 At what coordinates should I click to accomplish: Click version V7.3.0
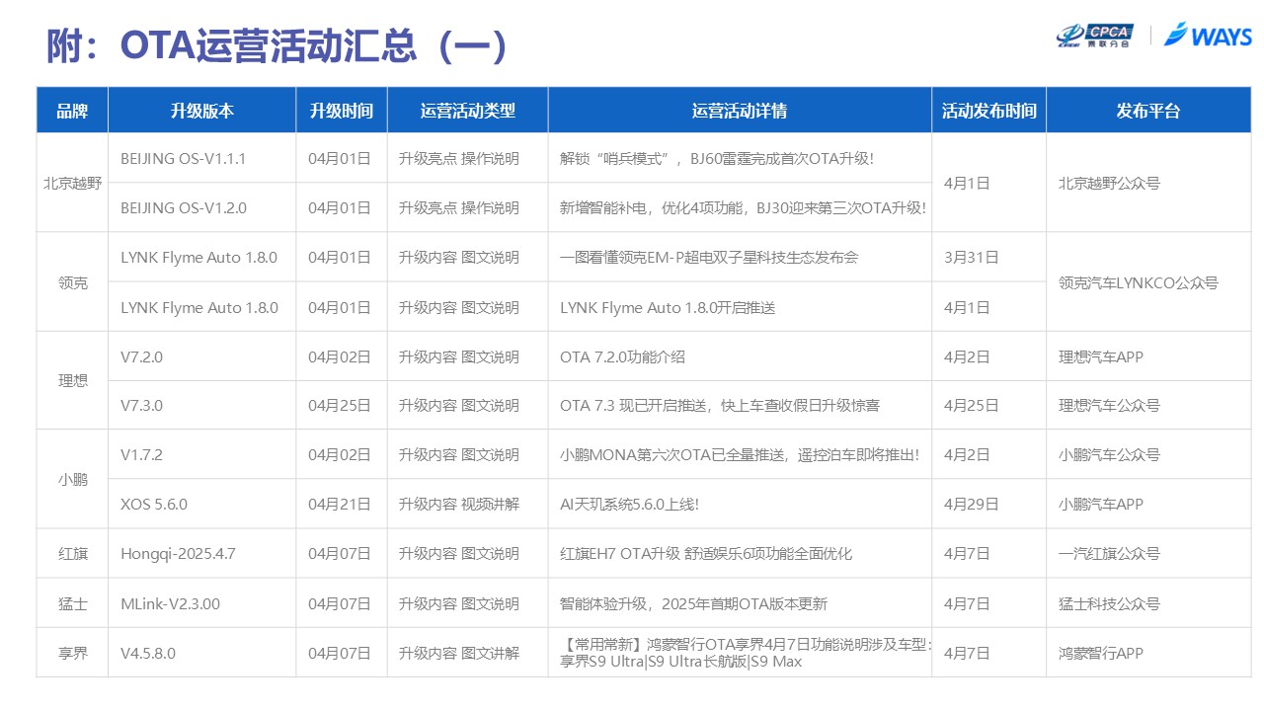[141, 405]
